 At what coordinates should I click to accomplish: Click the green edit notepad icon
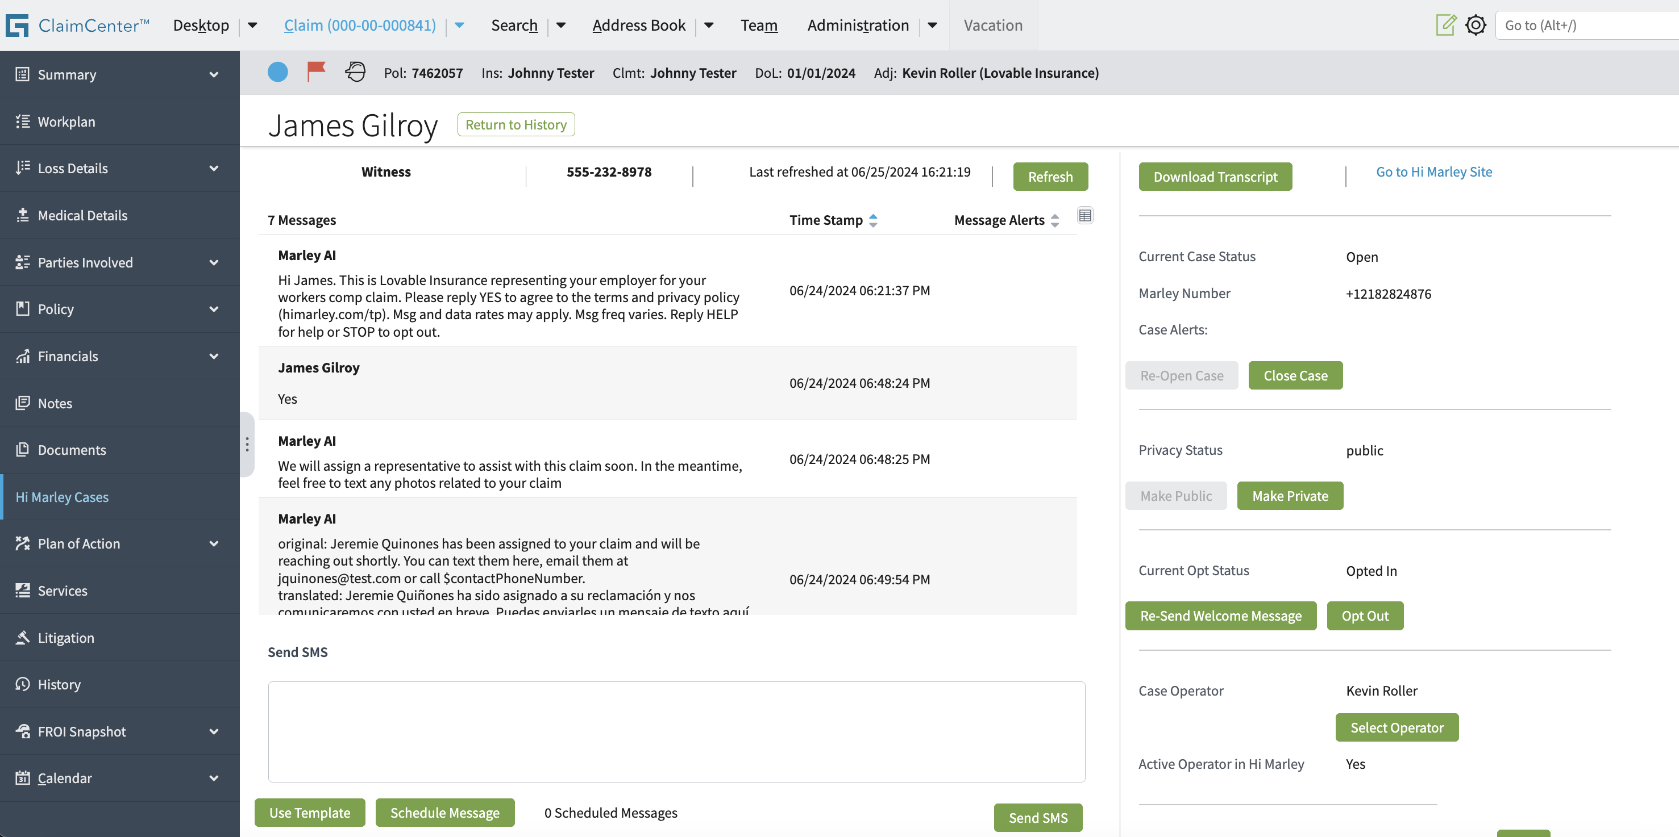pos(1445,26)
